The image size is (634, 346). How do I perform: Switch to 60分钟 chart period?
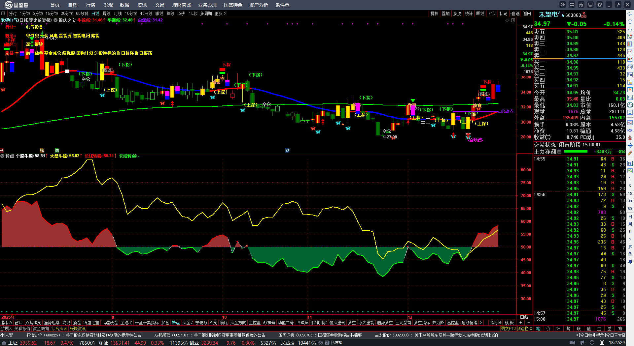point(82,14)
